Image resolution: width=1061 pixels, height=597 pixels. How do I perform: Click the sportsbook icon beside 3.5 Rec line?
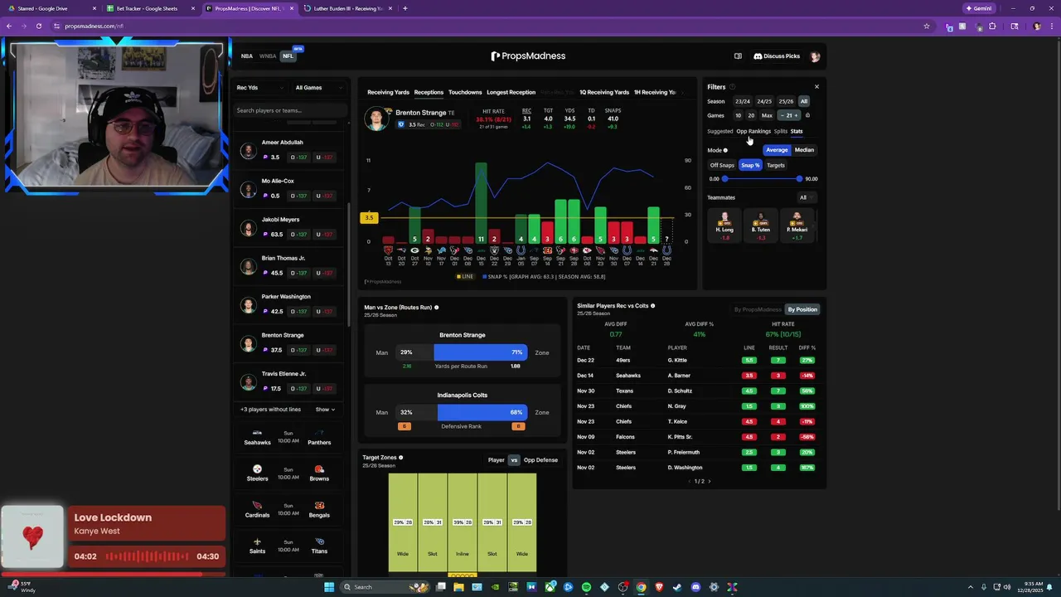tap(401, 124)
